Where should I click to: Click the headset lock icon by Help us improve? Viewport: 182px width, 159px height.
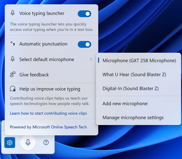(13, 89)
